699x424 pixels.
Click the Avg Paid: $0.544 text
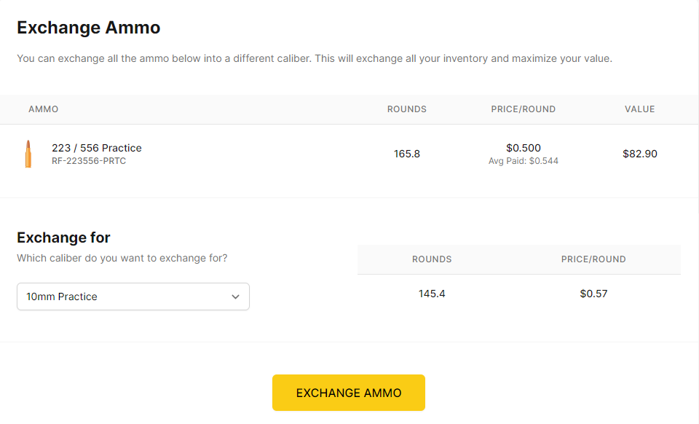point(524,161)
